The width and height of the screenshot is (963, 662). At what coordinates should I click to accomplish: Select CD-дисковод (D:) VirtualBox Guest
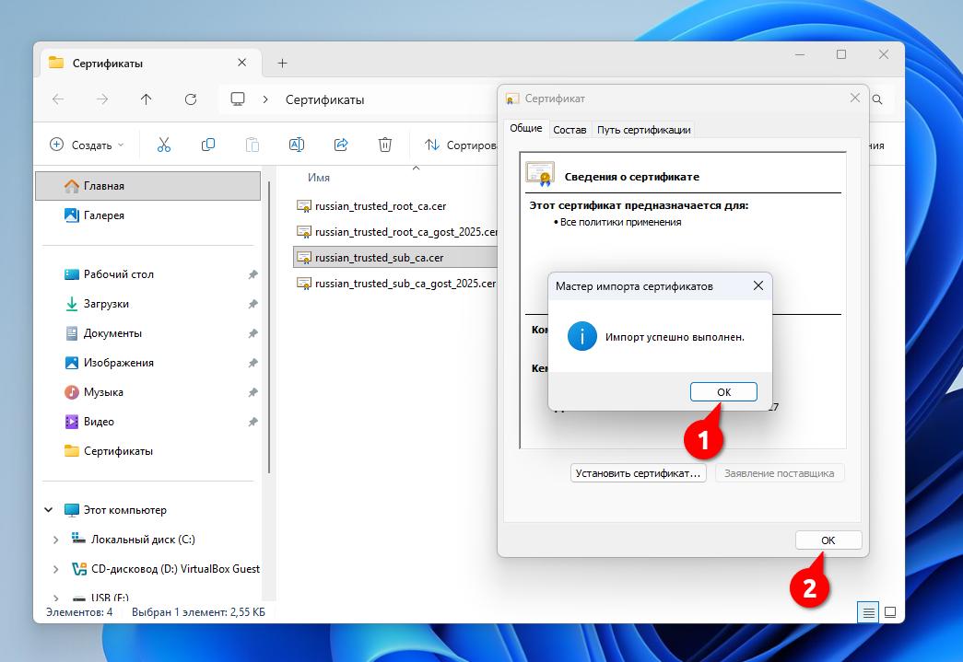coord(175,569)
